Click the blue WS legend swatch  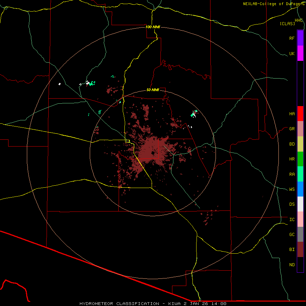pos(300,189)
